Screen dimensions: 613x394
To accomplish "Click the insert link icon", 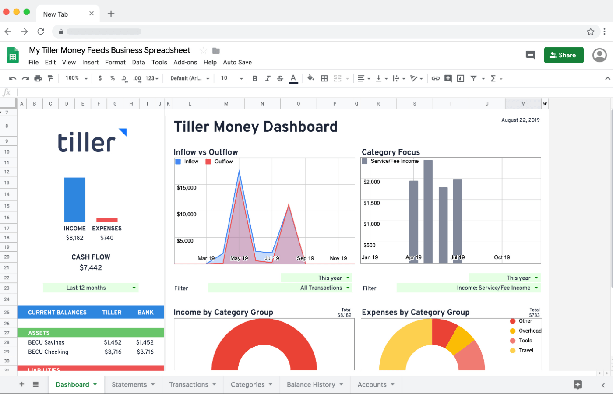I will (x=435, y=78).
